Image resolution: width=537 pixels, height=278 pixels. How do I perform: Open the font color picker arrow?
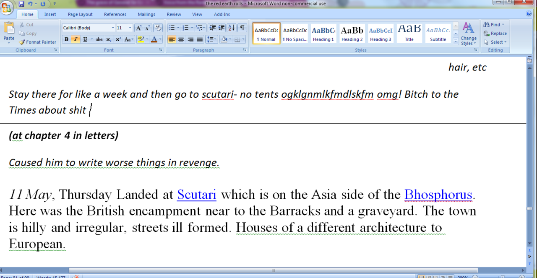(161, 39)
